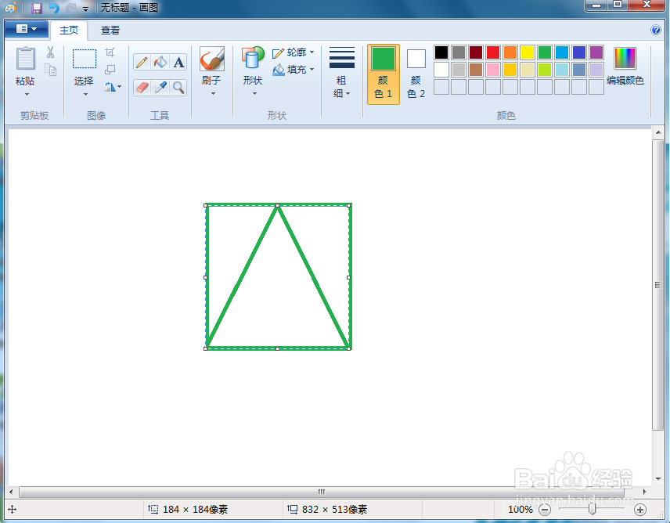
Task: Expand the Size (粗细) dropdown arrow
Action: pos(348,94)
